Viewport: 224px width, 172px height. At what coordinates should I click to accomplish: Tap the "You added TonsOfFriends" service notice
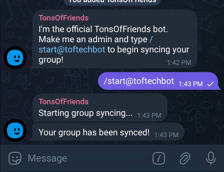112,2
